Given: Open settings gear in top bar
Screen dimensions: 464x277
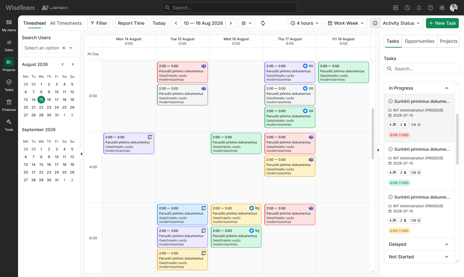Looking at the screenshot, I should tap(442, 8).
